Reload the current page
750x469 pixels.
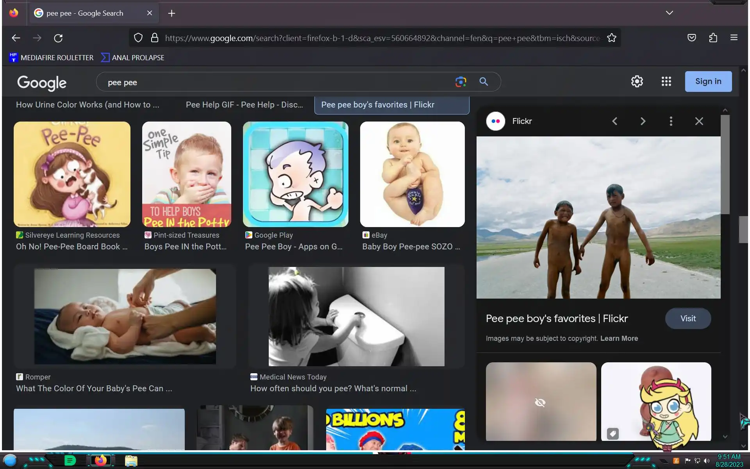[x=58, y=38]
